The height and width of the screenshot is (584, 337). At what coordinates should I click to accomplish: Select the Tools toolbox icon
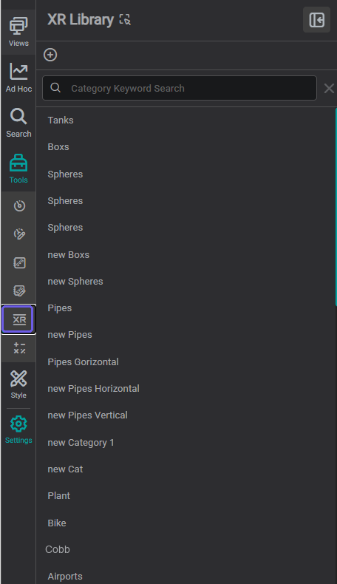tap(18, 169)
